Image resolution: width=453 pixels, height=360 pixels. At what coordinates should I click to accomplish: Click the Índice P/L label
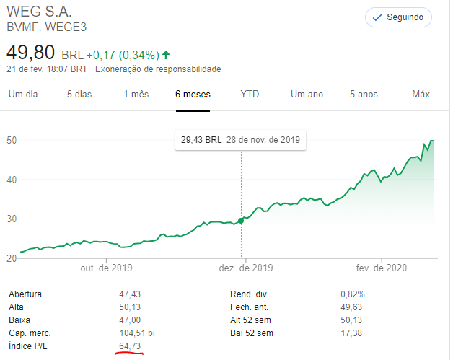point(27,346)
